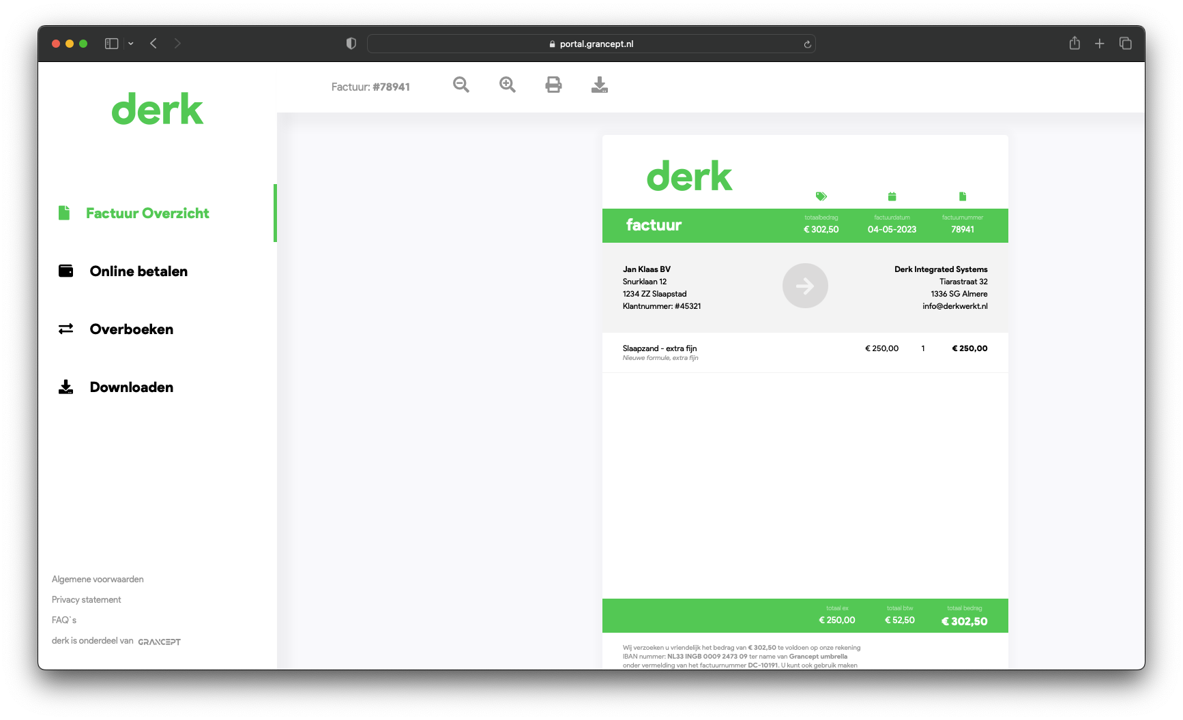The image size is (1183, 720).
Task: Click the transfer arrows icon beside Overboeken
Action: click(66, 329)
